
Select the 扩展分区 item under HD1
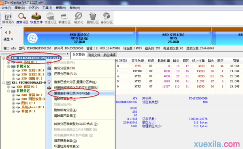point(23,91)
